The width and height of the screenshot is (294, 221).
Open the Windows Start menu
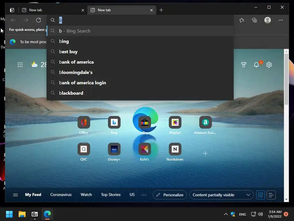coord(9,214)
